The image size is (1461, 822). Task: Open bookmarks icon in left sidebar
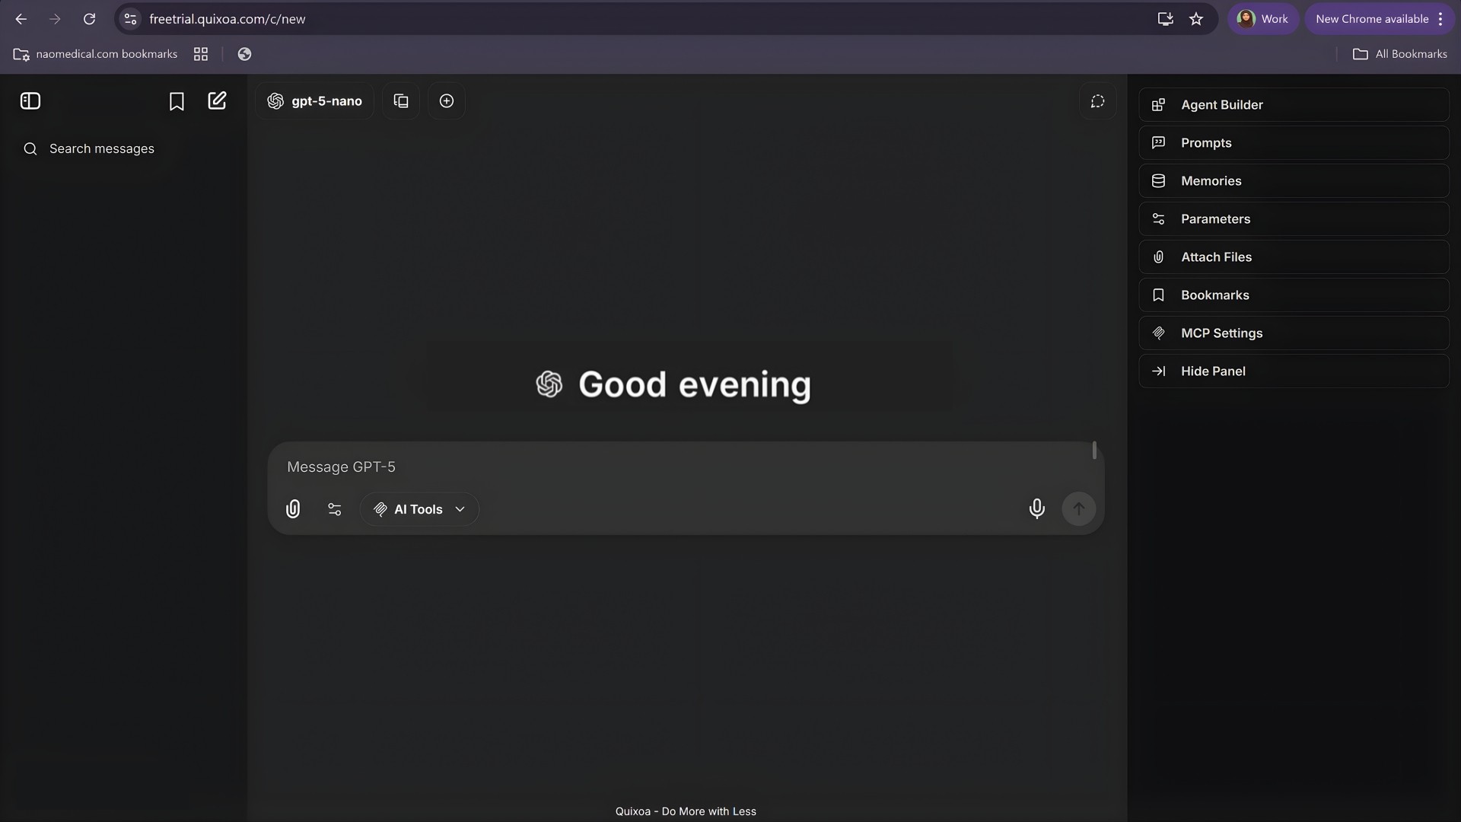point(177,101)
